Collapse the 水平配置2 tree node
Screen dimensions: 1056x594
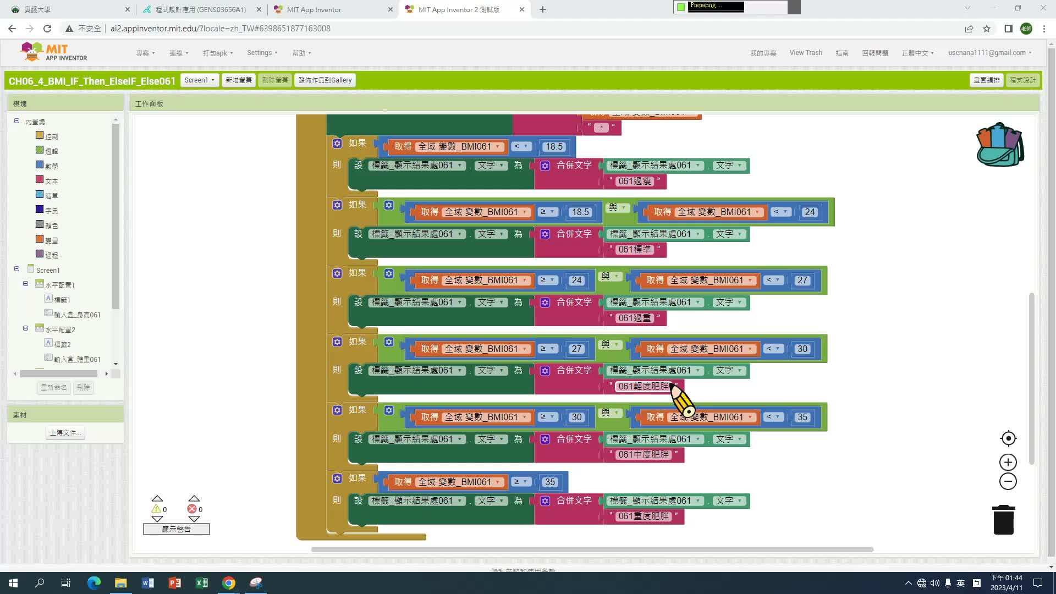25,328
